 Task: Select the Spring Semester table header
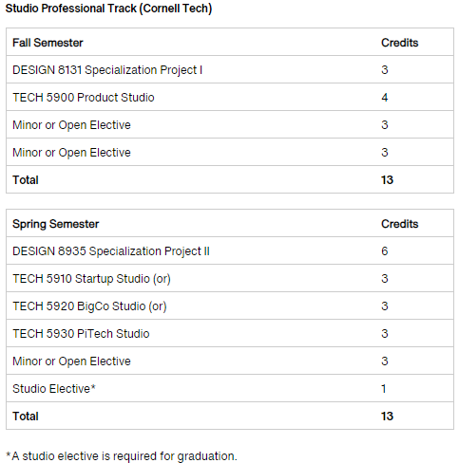56,224
